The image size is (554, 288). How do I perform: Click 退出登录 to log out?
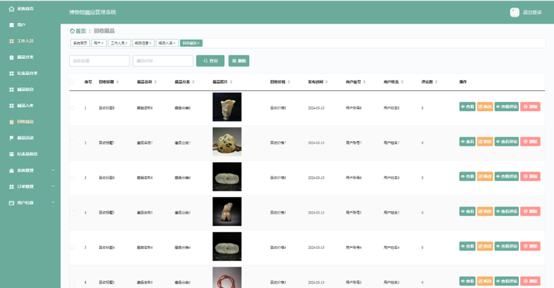(x=532, y=12)
